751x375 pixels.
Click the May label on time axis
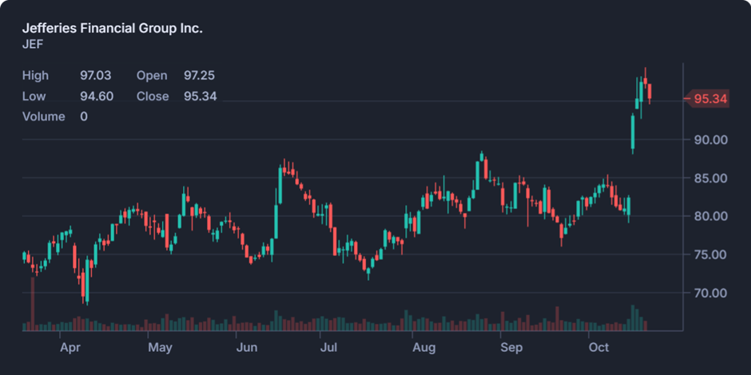coord(160,347)
